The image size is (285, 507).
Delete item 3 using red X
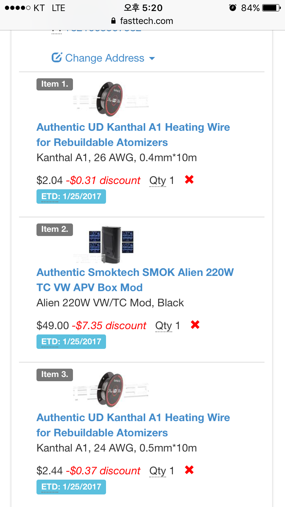189,470
